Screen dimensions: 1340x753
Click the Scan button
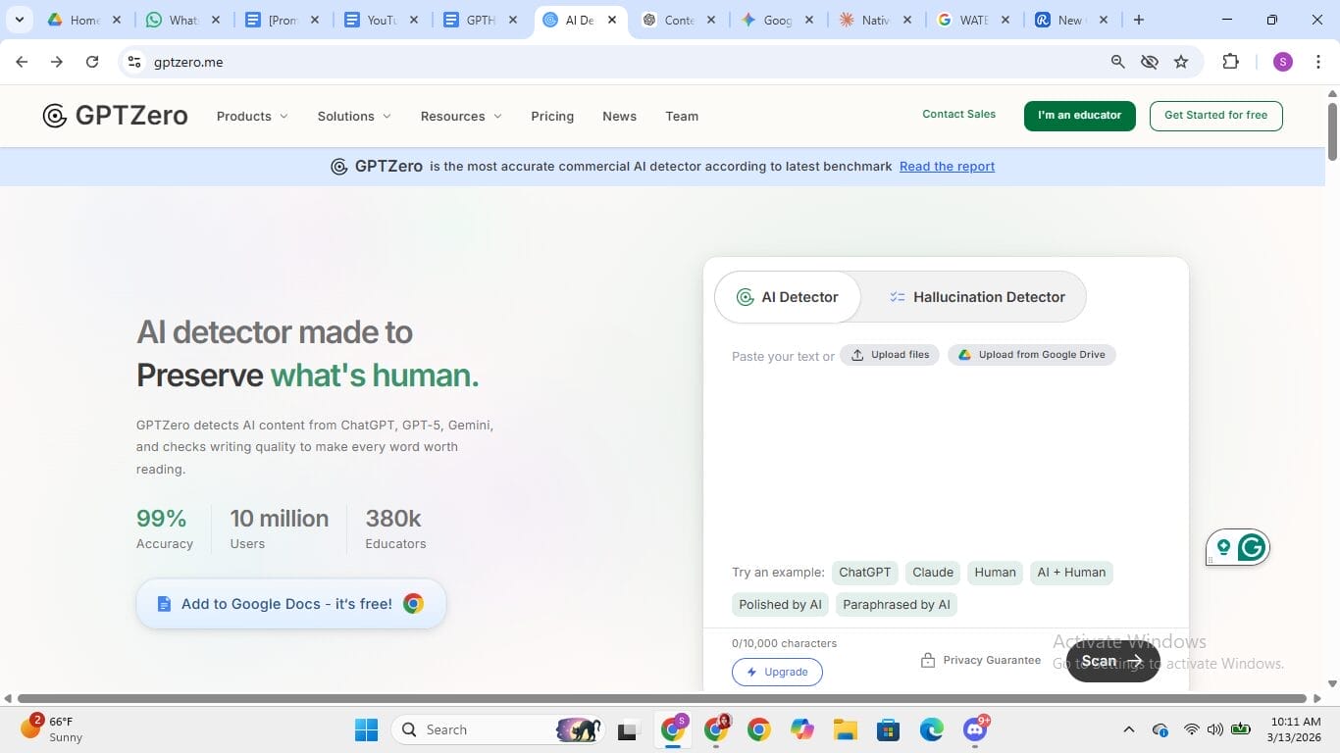[1112, 661]
